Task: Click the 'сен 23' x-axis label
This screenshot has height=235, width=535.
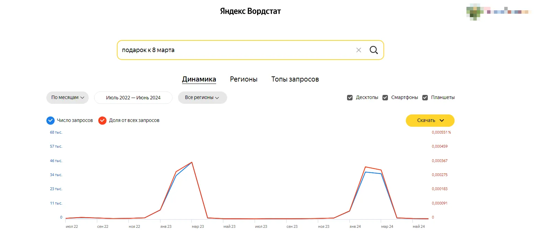Action: click(292, 226)
